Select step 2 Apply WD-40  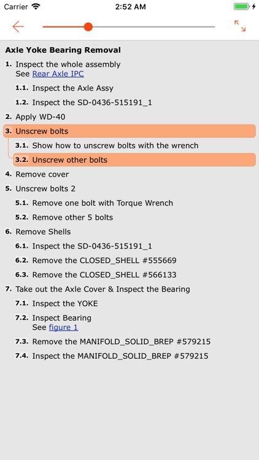[x=129, y=117]
